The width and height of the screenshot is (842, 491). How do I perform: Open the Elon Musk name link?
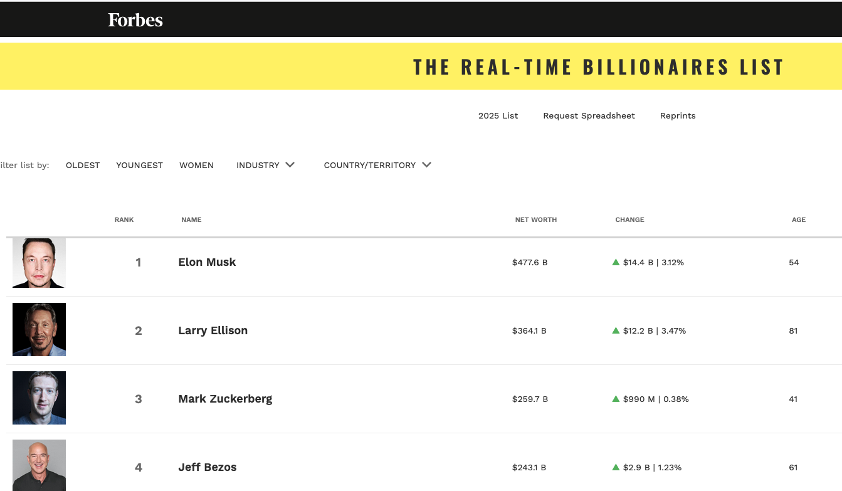click(207, 262)
